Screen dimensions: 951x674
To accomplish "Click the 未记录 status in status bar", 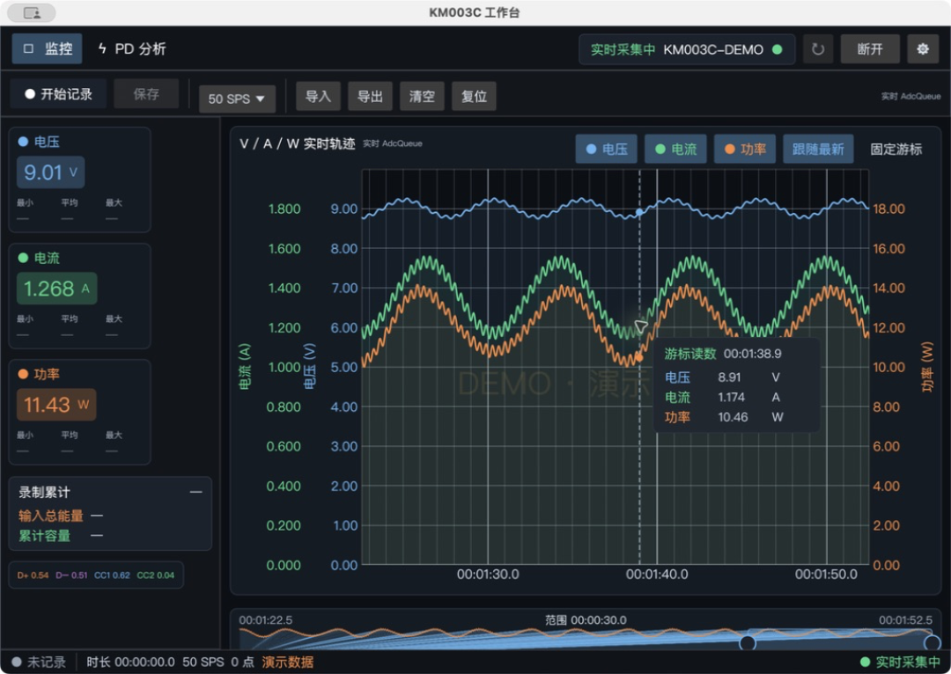I will pos(39,662).
